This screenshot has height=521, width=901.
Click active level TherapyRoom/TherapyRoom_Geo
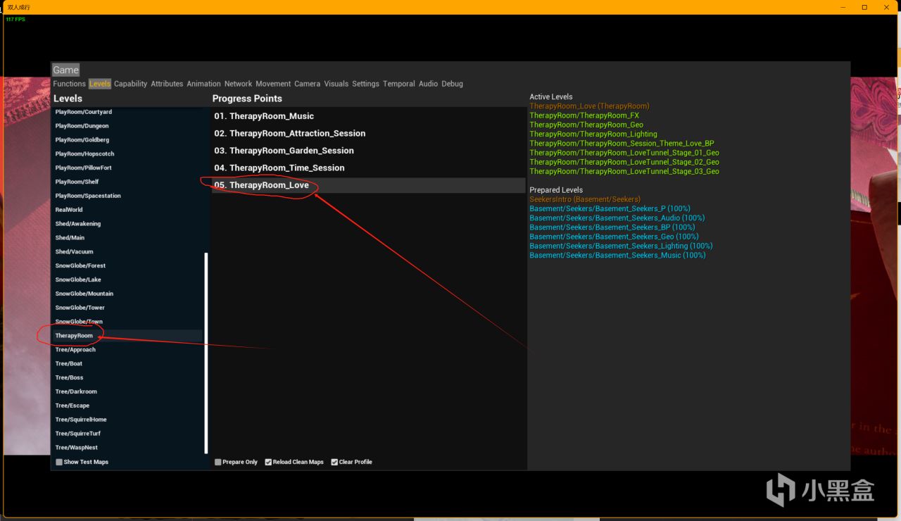coord(586,125)
